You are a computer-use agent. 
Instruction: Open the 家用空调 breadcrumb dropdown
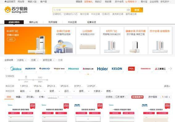pyautogui.click(x=48, y=60)
